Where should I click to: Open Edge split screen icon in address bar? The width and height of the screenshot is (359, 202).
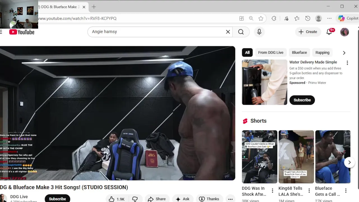click(241, 18)
